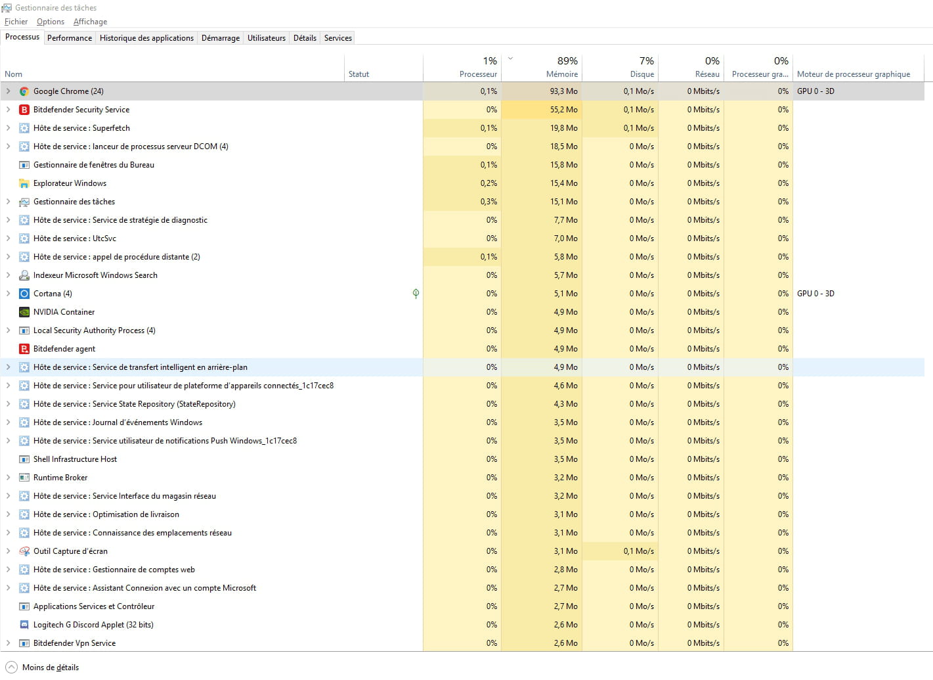
Task: Click the Bitdefender Vpn Service icon
Action: [24, 643]
